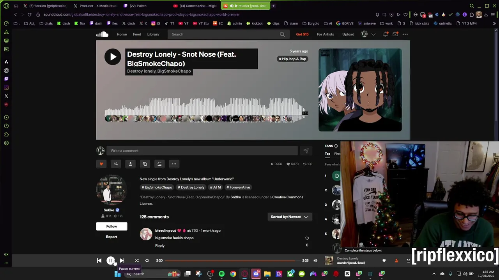
Task: Go to the Feed page
Action: coord(137,34)
